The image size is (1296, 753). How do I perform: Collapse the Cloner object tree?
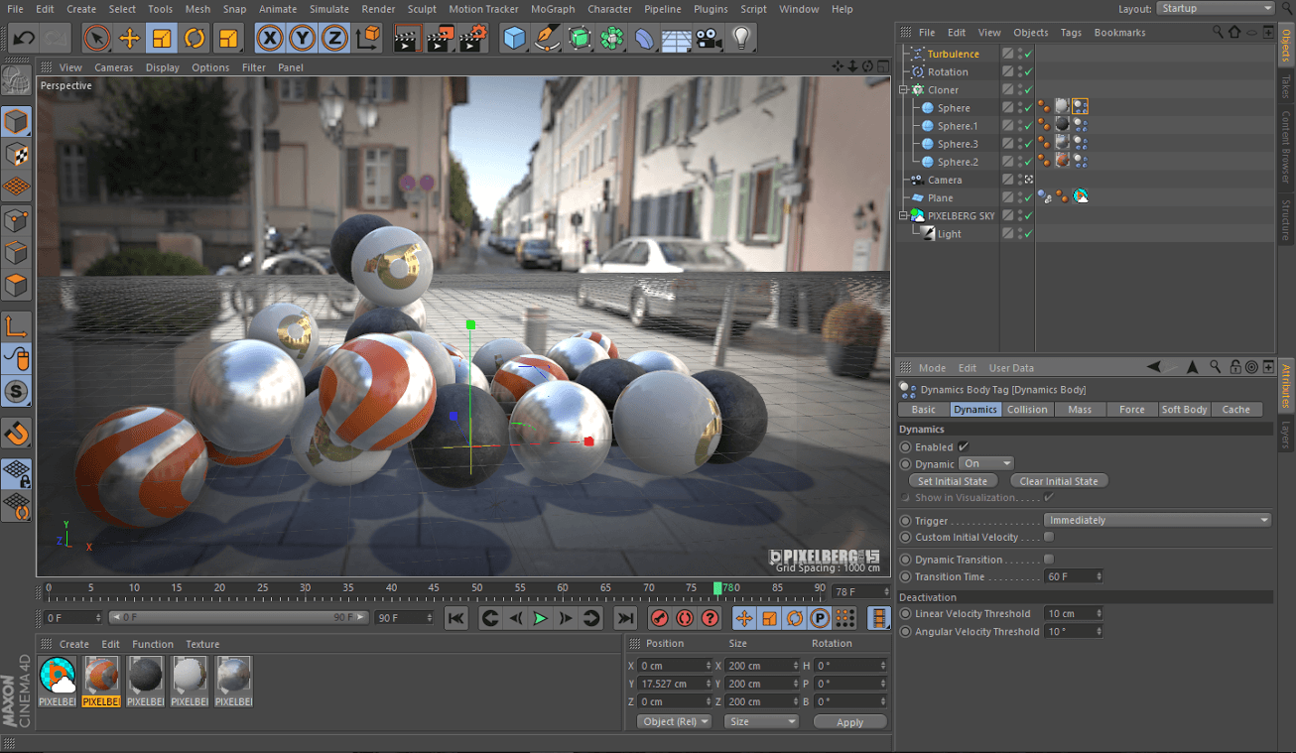pyautogui.click(x=904, y=90)
